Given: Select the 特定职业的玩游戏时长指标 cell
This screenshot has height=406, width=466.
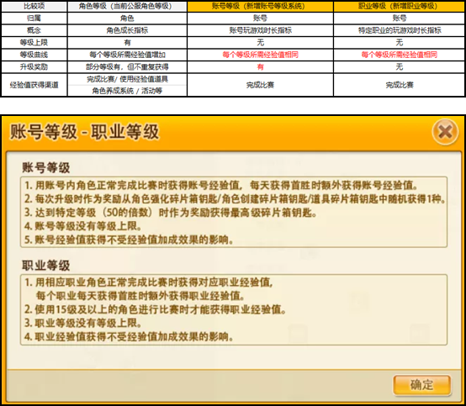Looking at the screenshot, I should click(x=400, y=30).
